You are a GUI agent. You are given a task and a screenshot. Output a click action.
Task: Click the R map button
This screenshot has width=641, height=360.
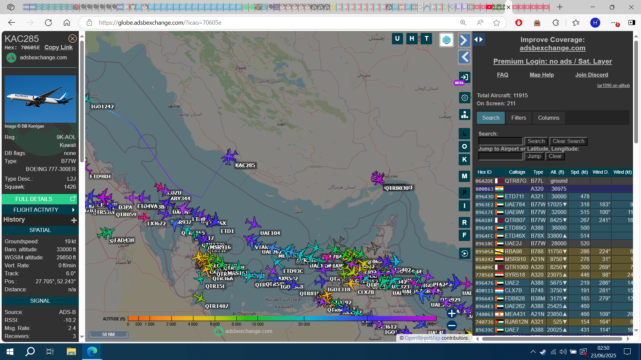click(x=464, y=223)
